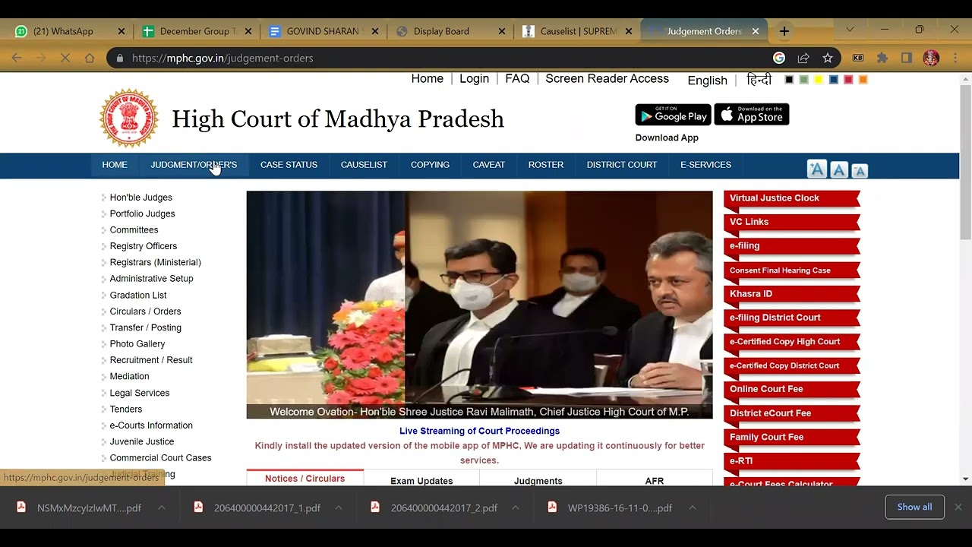972x547 pixels.
Task: Reset font size with the normal A icon
Action: tap(839, 170)
